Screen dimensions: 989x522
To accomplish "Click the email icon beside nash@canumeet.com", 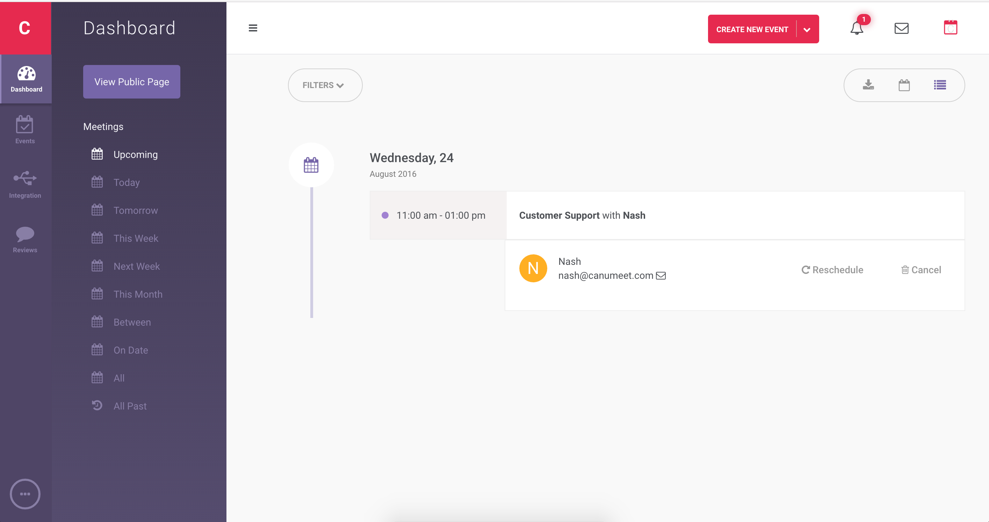I will point(660,276).
